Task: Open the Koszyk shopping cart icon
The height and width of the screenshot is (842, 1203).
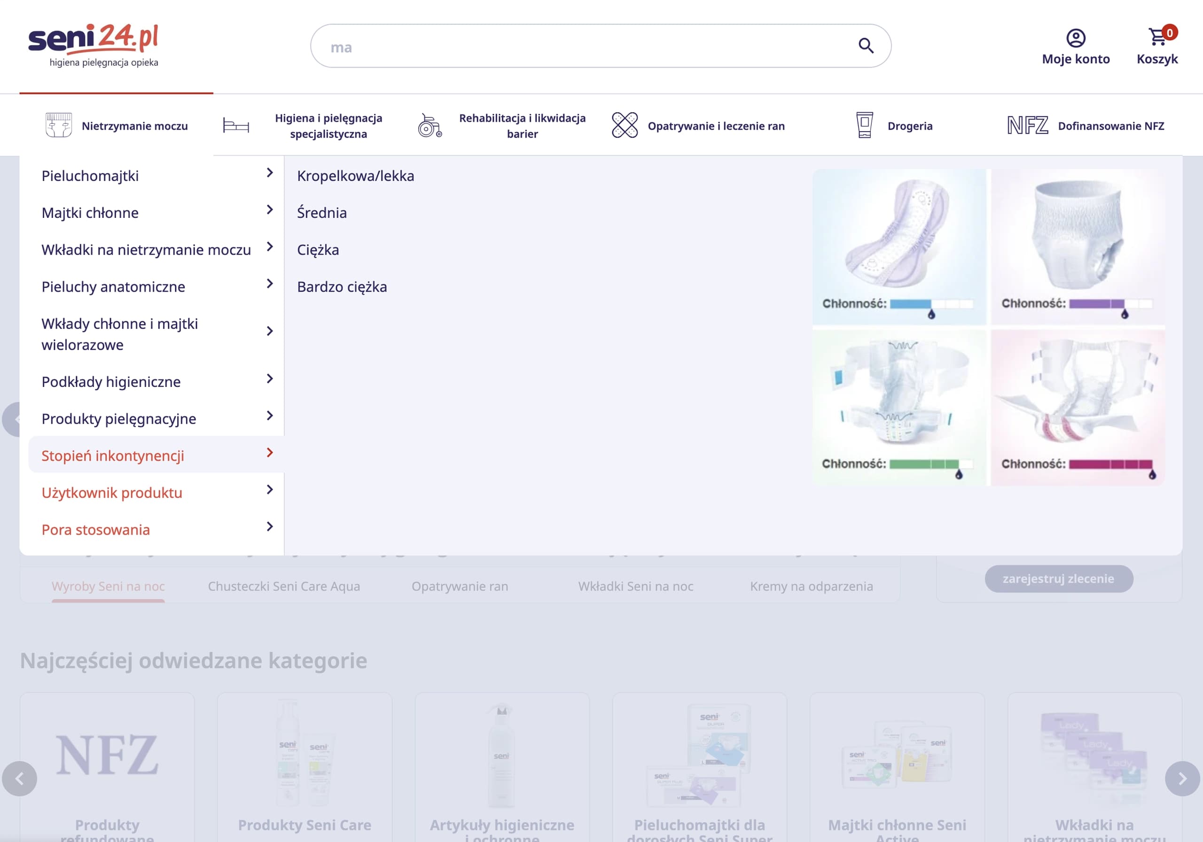Action: (1157, 37)
